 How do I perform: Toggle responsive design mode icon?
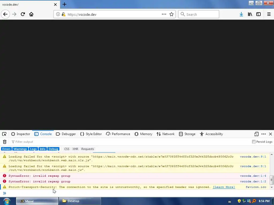click(x=256, y=134)
